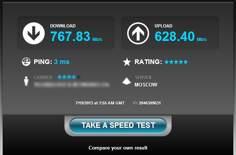
Task: Click the blue five-star rating
Action: 176,62
